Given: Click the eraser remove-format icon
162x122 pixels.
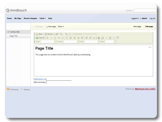Looking at the screenshot, I should pos(57,34).
